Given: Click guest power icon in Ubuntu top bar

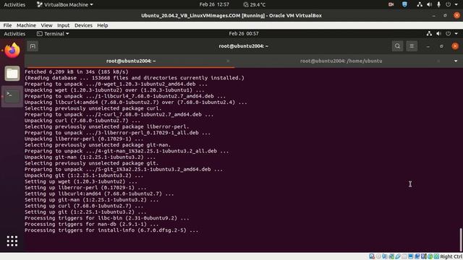Looking at the screenshot, I should pos(448,34).
